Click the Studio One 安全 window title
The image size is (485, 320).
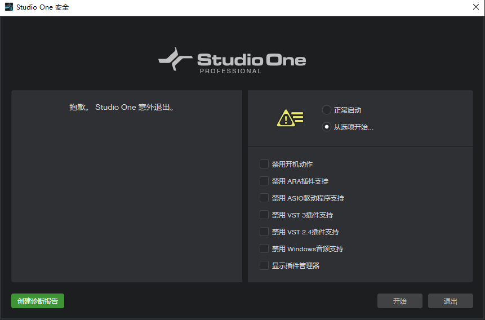pyautogui.click(x=43, y=7)
